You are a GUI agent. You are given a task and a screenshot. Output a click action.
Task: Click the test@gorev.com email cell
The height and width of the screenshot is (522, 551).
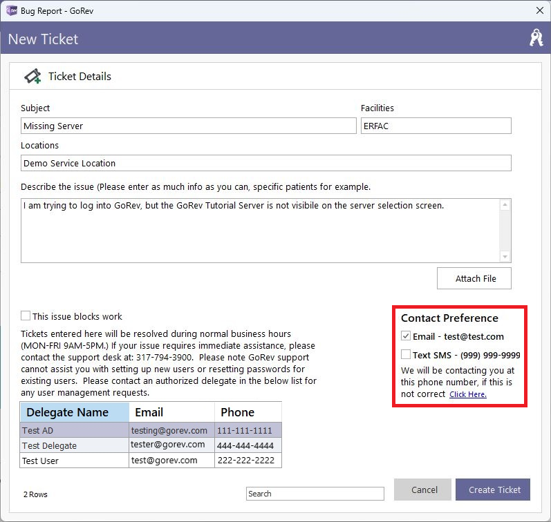tap(172, 461)
